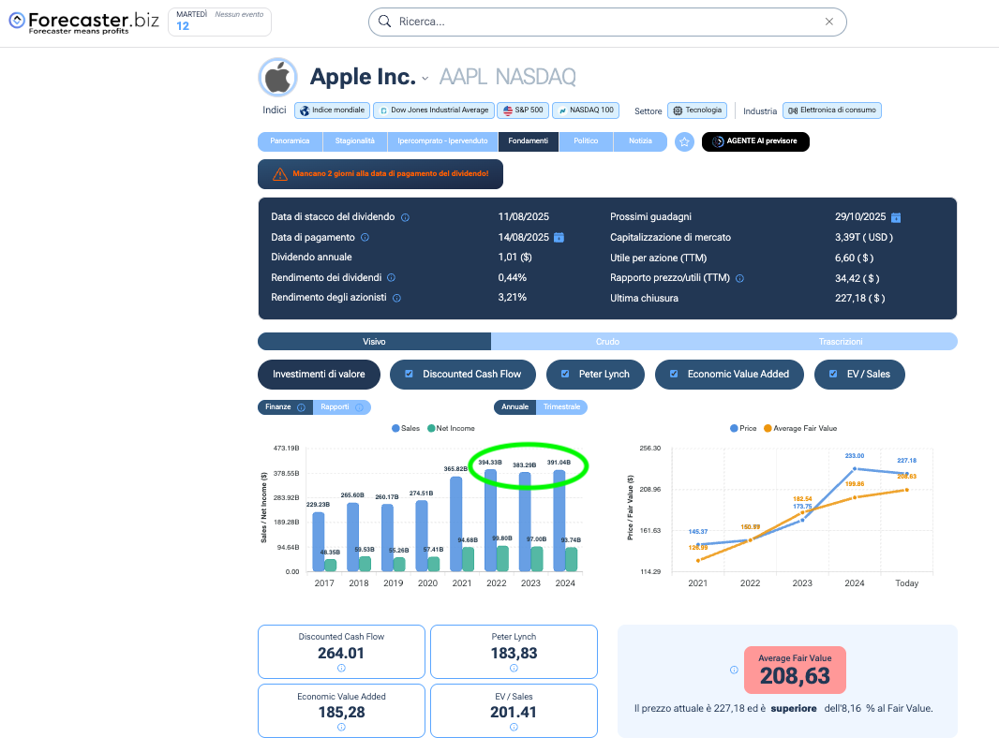The width and height of the screenshot is (999, 752).
Task: Open the Elettronica di consumo industry link
Action: [832, 111]
